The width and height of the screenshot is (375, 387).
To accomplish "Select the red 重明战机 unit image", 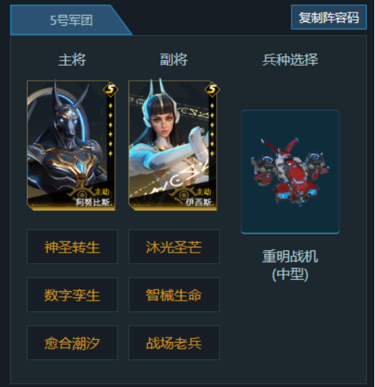I will click(x=290, y=171).
